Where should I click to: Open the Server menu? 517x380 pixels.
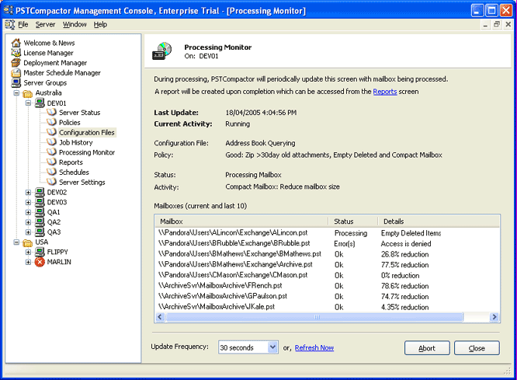(x=46, y=24)
